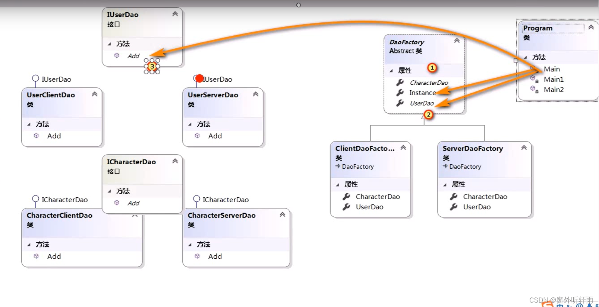Click the private method icon beside Main2
599x307 pixels.
[534, 89]
